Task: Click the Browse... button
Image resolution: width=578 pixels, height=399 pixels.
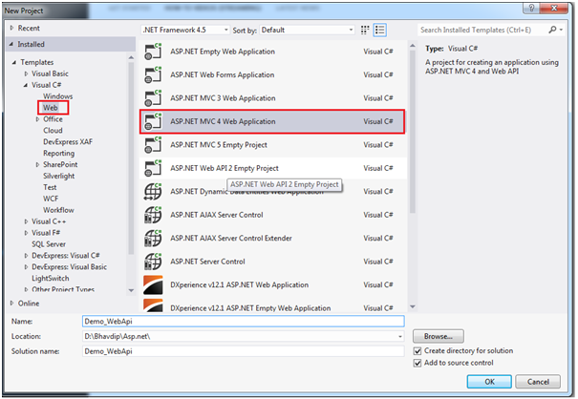Action: coord(439,336)
